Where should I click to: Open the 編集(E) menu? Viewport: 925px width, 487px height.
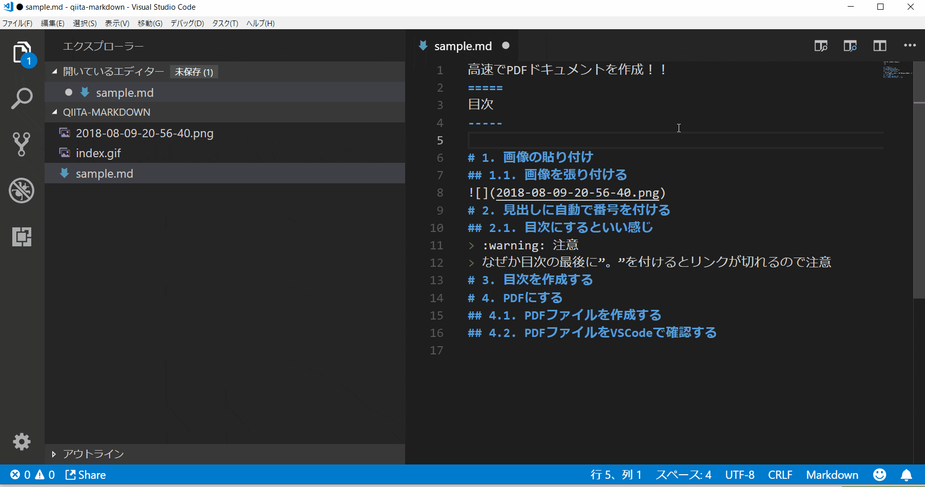click(x=53, y=23)
